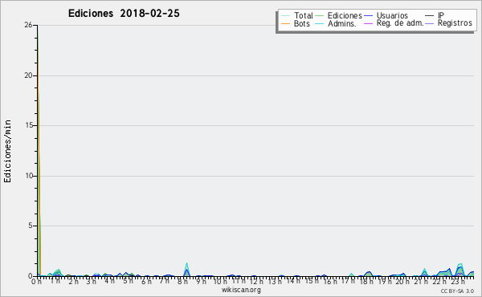
Task: Click the data peak near 23 h
Action: [x=460, y=264]
